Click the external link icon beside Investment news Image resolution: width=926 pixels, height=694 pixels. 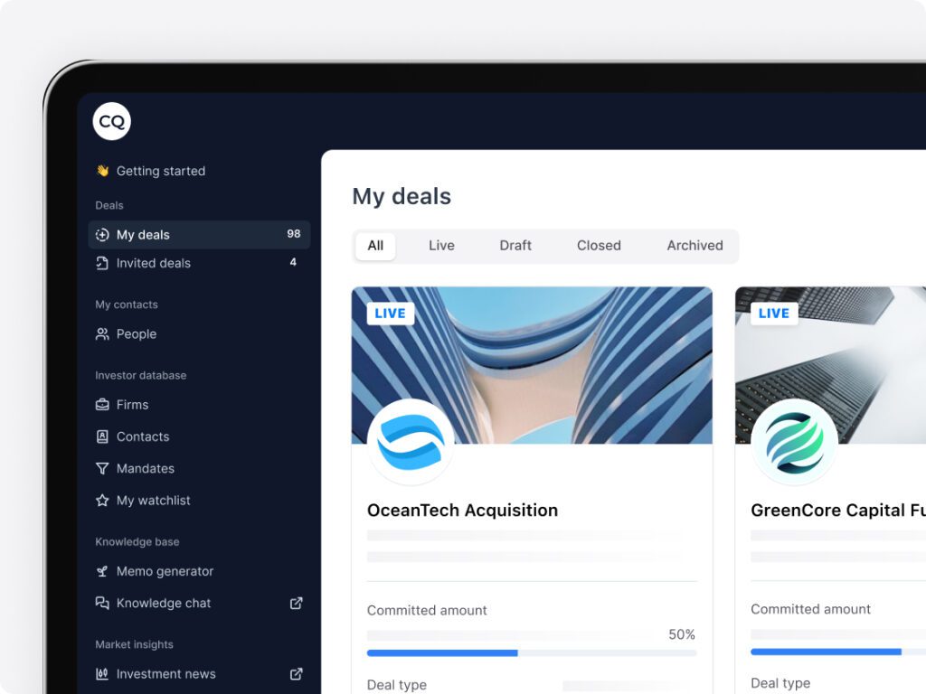pyautogui.click(x=297, y=673)
